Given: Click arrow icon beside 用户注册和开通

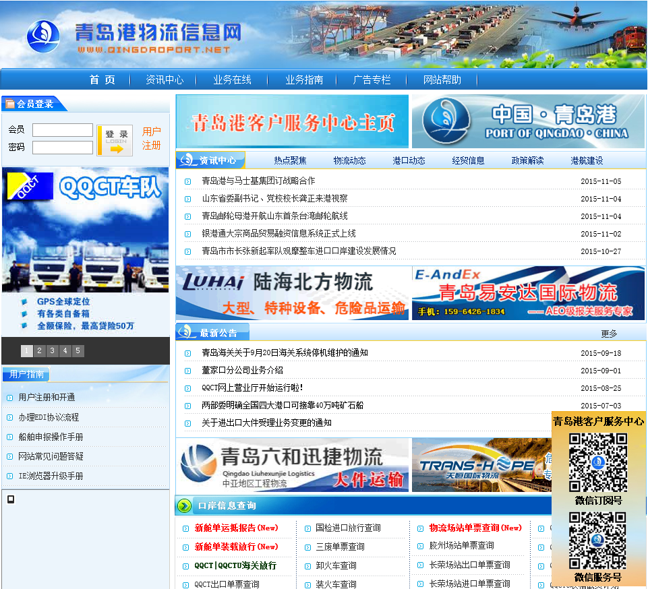Looking at the screenshot, I should (9, 398).
